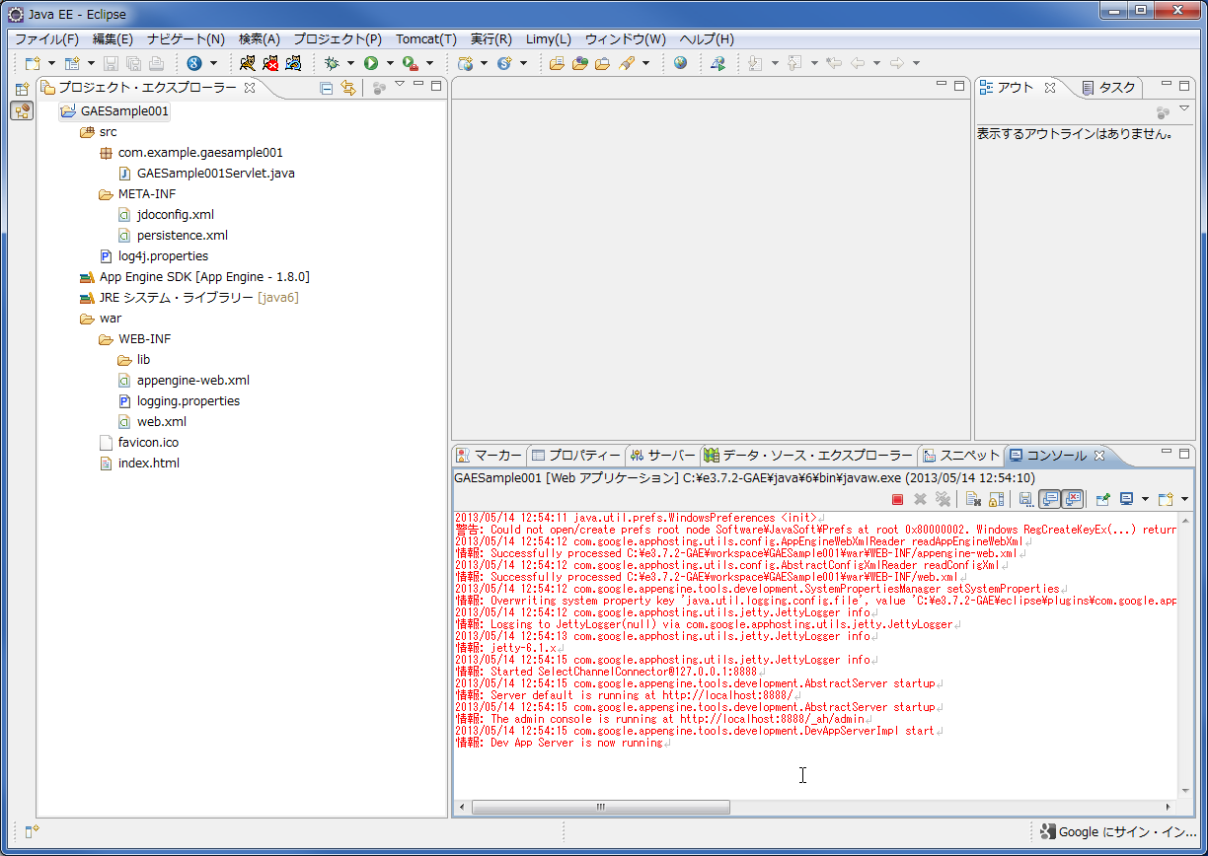Open the Open Console dropdown arrow
This screenshot has width=1208, height=856.
(x=1184, y=500)
